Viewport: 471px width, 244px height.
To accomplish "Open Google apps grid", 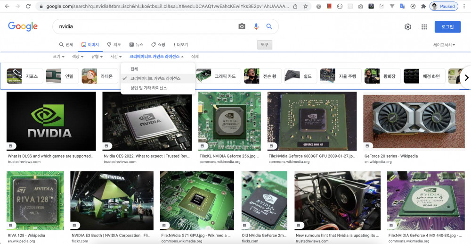I will [x=424, y=27].
